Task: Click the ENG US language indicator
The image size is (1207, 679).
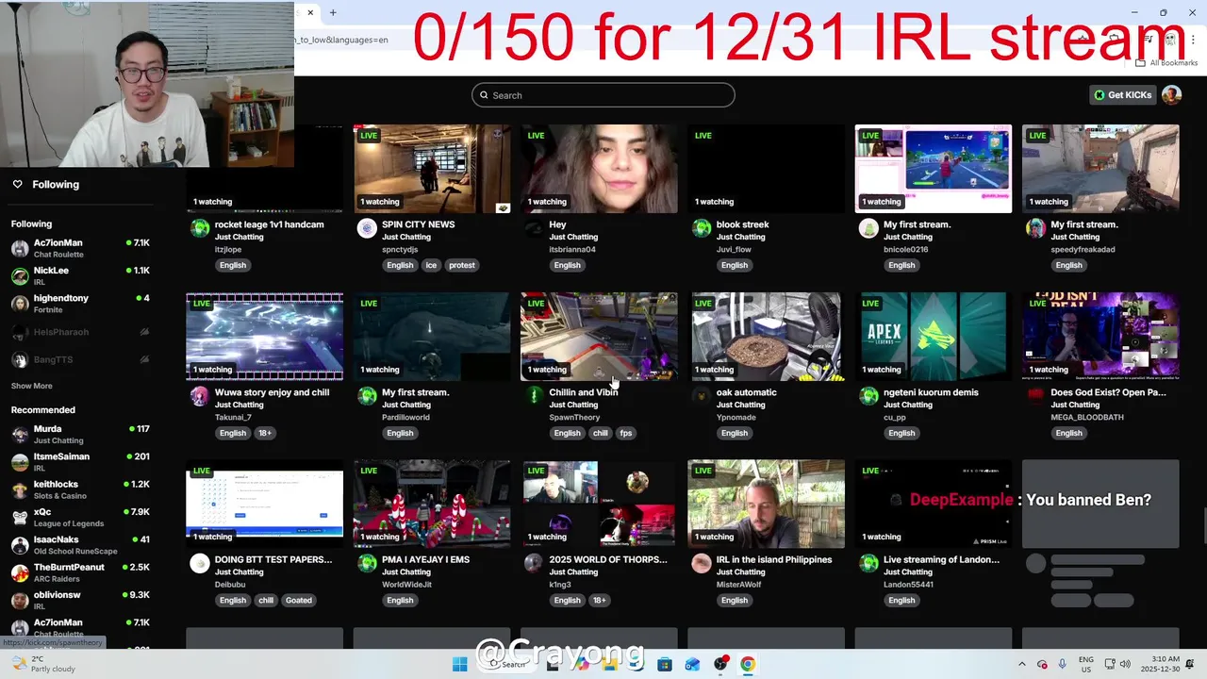Action: point(1086,664)
